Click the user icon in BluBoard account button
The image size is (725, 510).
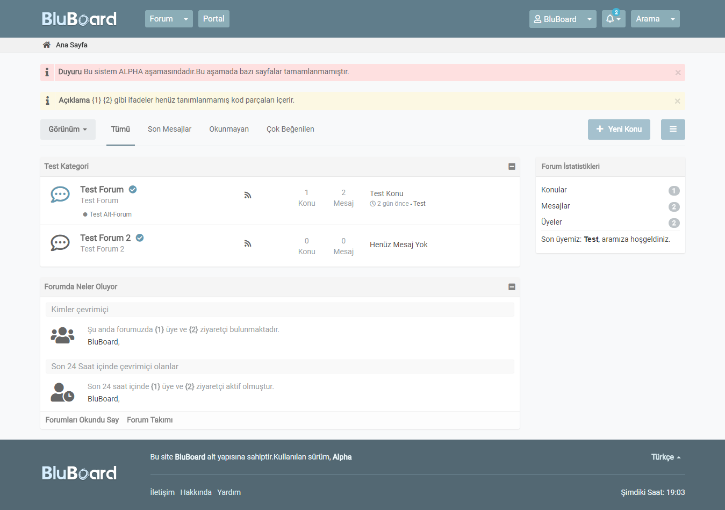click(537, 19)
